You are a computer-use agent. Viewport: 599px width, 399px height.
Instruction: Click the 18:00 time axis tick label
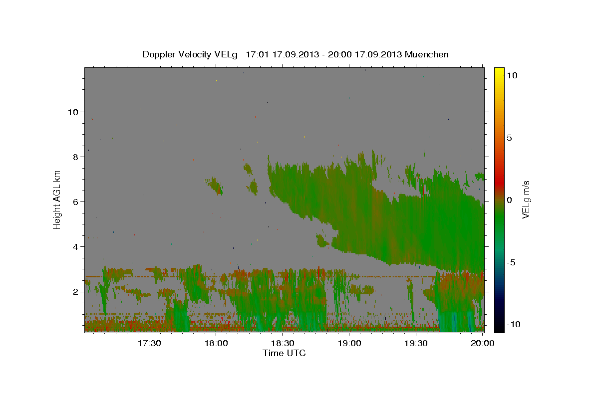click(x=216, y=343)
